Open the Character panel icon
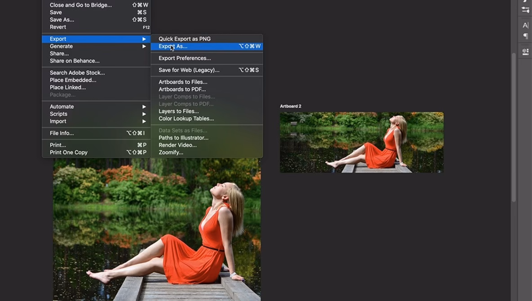The height and width of the screenshot is (301, 532). [x=525, y=25]
